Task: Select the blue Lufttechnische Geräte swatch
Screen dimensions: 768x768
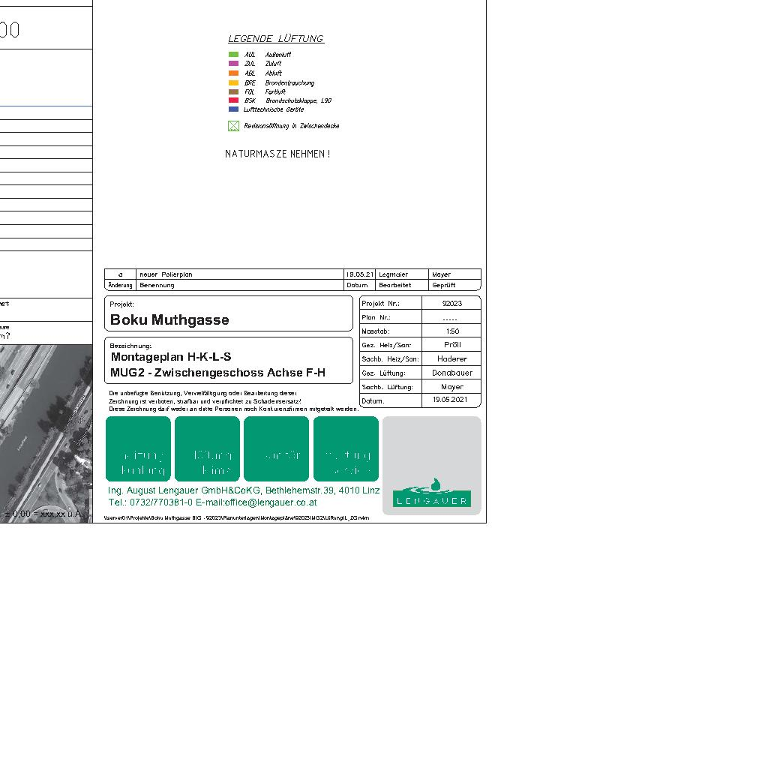Action: (233, 109)
